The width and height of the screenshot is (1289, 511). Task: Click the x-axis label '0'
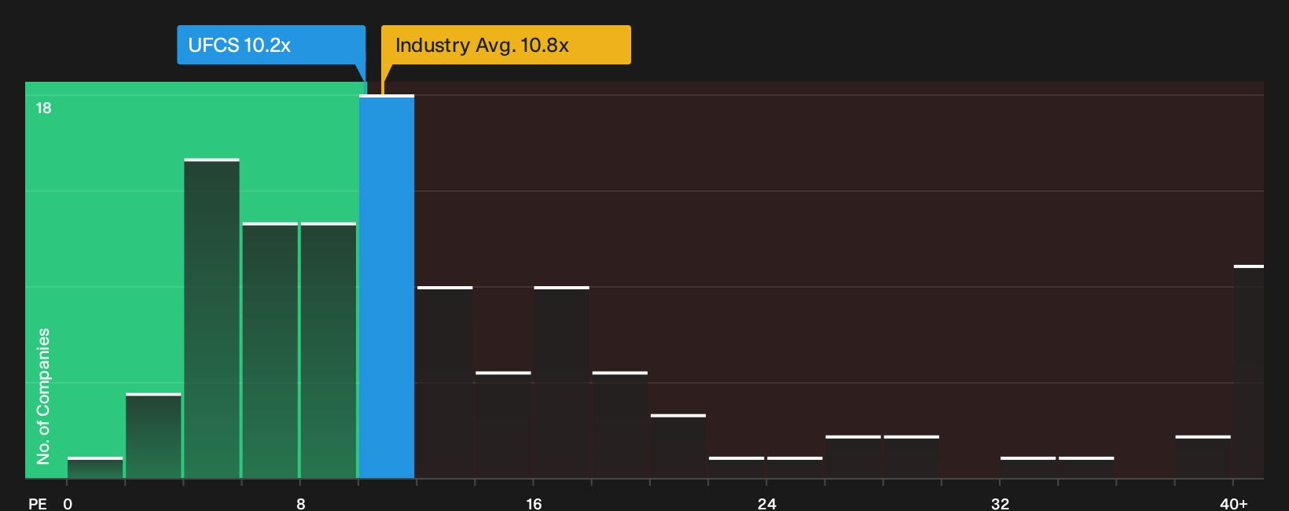point(68,503)
